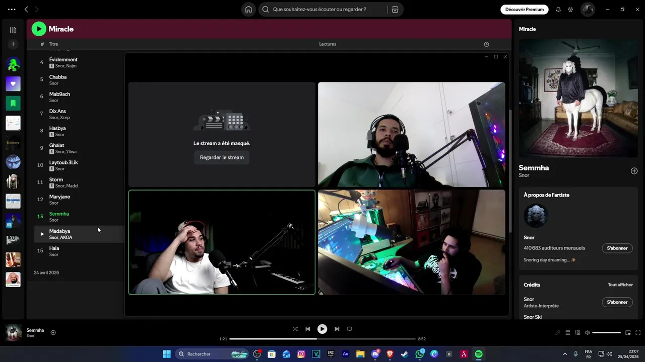The image size is (645, 362).
Task: Click S'abonner next to 410 683 auditeurs mensuels
Action: (617, 248)
